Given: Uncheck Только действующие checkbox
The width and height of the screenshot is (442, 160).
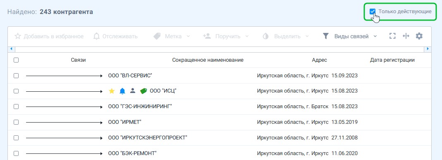Looking at the screenshot, I should [x=373, y=12].
